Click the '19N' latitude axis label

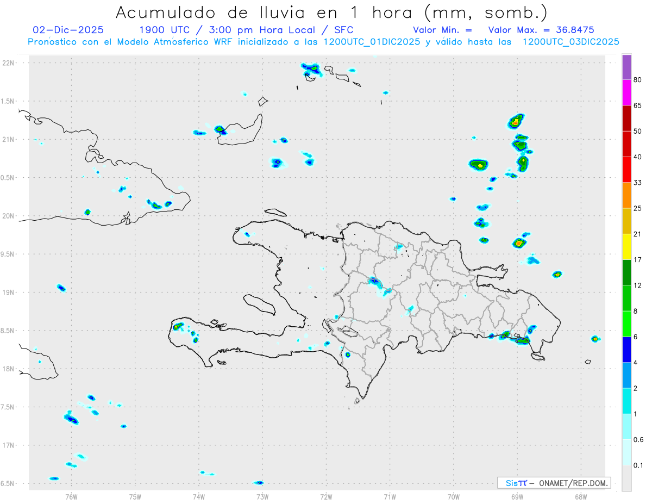click(x=9, y=293)
